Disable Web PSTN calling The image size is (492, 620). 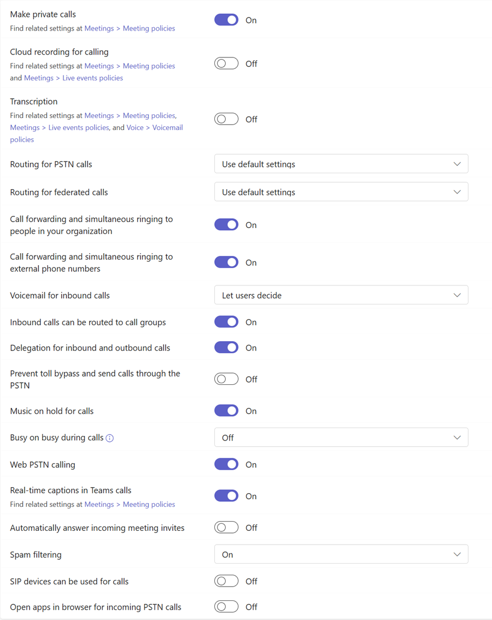point(226,464)
